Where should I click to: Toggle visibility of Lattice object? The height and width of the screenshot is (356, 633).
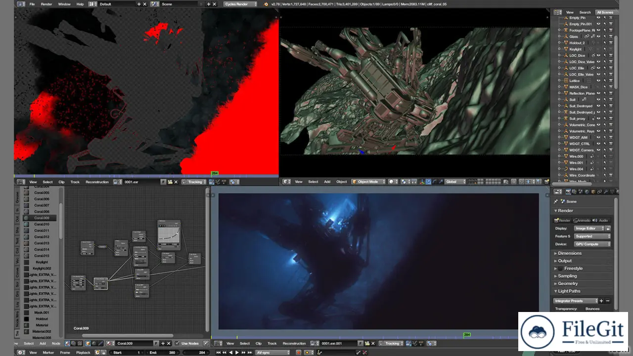[598, 81]
